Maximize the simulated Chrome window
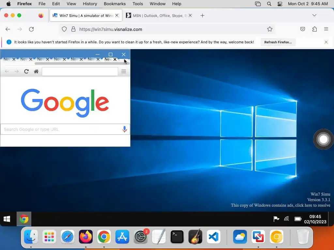The width and height of the screenshot is (334, 250). (110, 54)
